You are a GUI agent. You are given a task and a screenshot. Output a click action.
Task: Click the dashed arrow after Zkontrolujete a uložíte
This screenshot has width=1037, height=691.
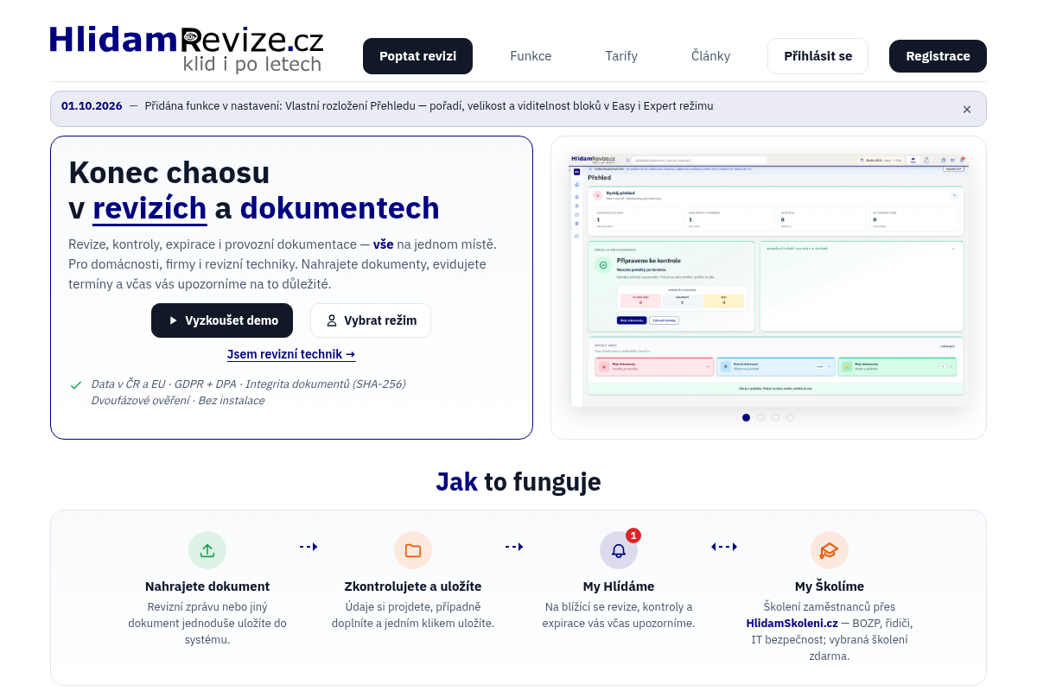[514, 547]
